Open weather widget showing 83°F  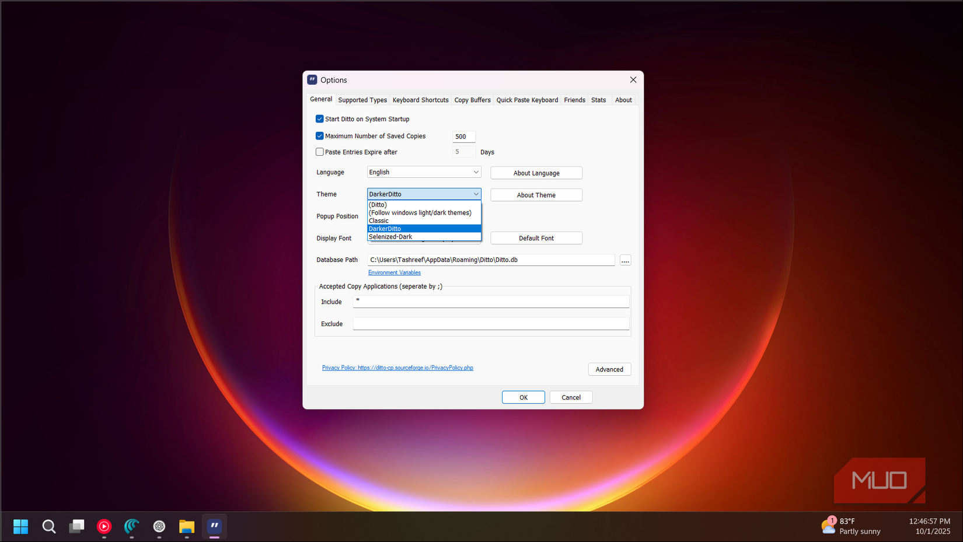click(851, 526)
